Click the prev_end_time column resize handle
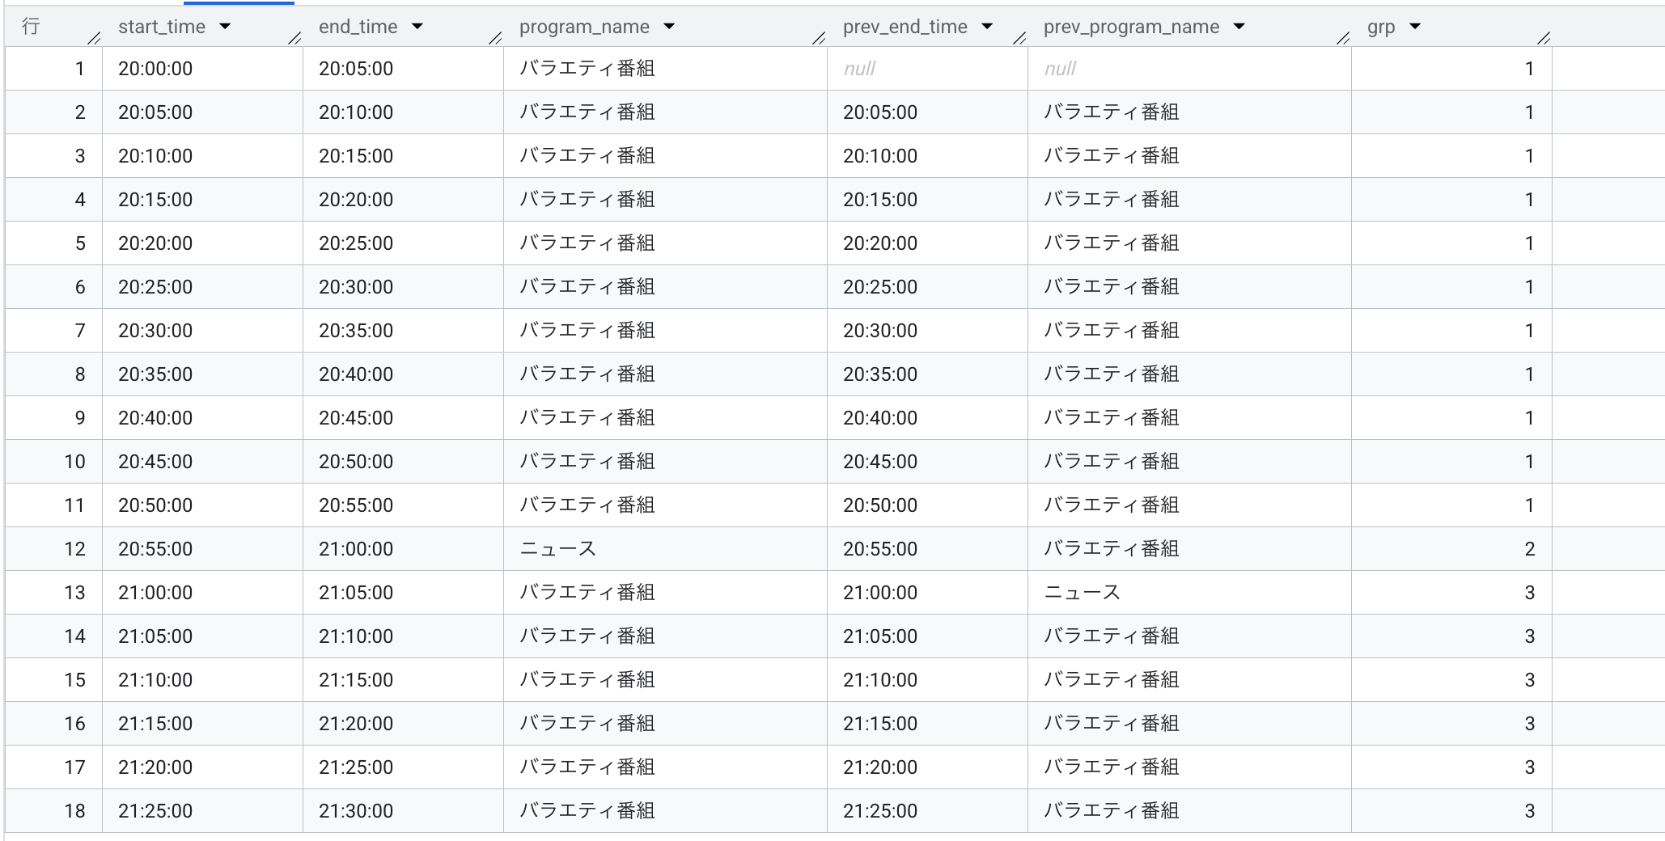This screenshot has height=841, width=1665. coord(1019,37)
